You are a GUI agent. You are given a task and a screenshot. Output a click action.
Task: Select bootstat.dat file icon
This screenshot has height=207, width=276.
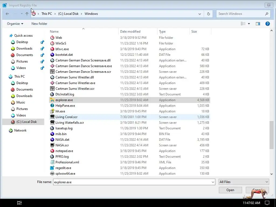click(52, 54)
